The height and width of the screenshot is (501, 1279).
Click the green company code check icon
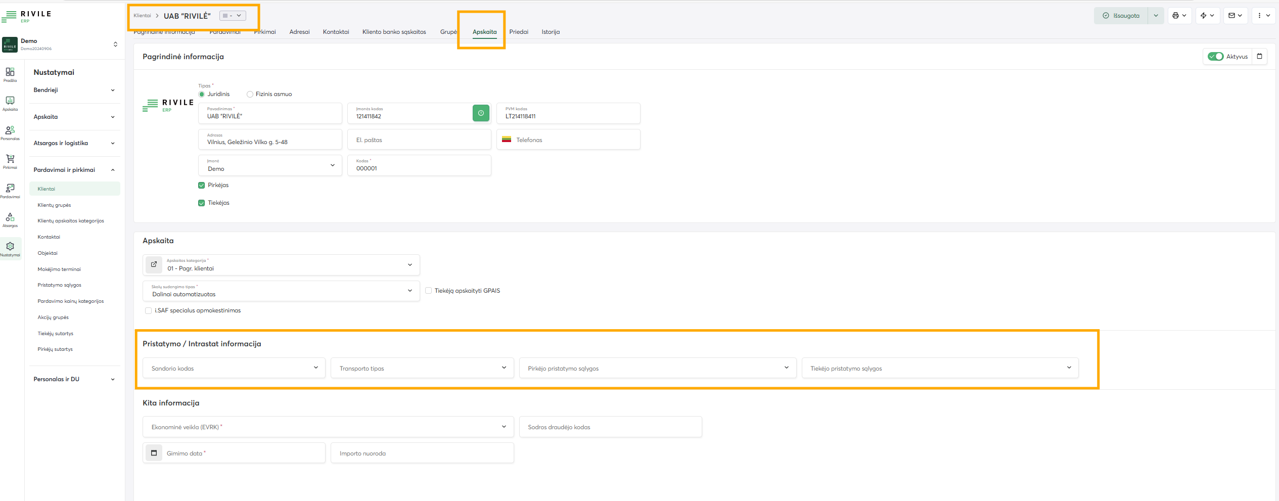[481, 113]
